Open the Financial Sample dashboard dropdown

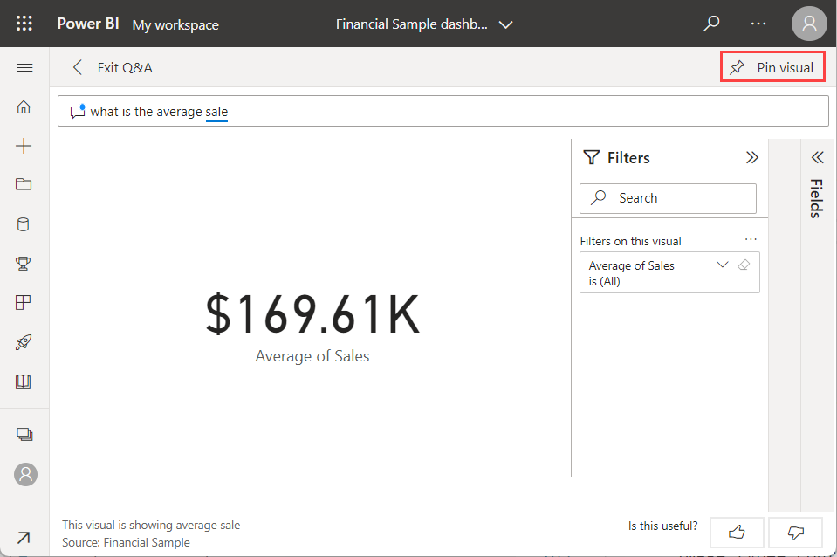[x=505, y=24]
